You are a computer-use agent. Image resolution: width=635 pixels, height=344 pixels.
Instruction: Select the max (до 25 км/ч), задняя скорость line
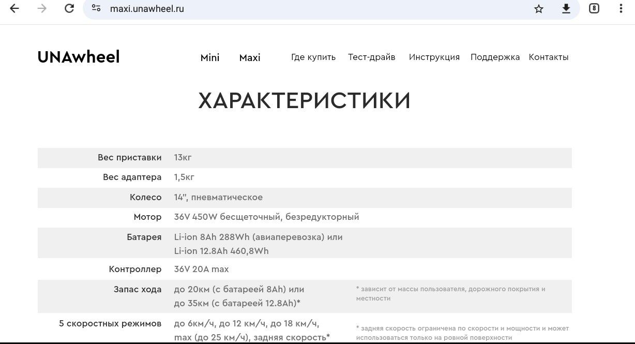[252, 338]
